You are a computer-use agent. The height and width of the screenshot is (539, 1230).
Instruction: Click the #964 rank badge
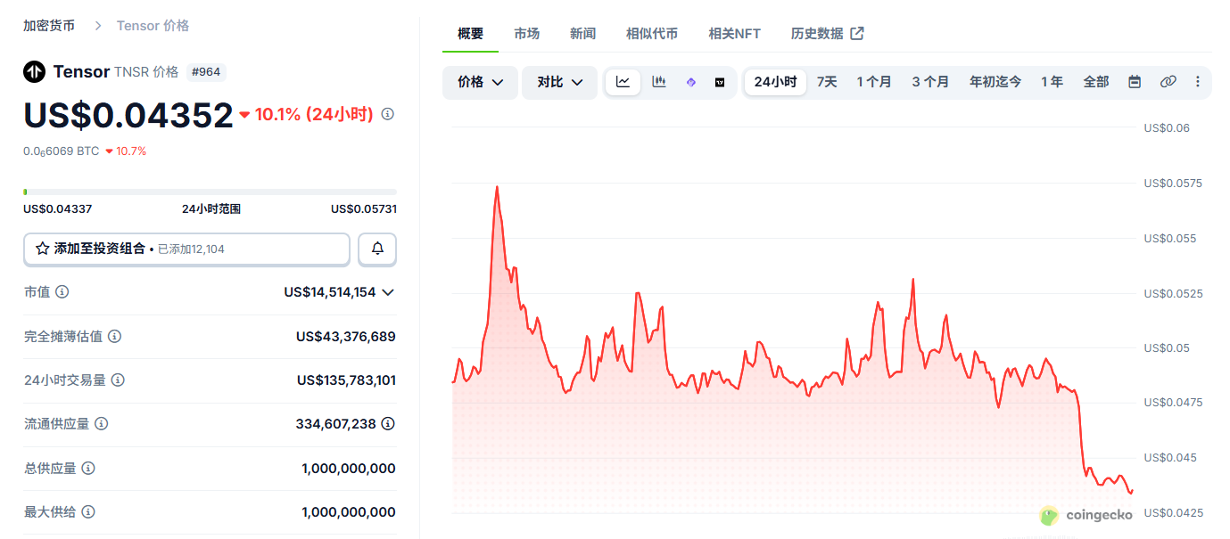coord(206,72)
